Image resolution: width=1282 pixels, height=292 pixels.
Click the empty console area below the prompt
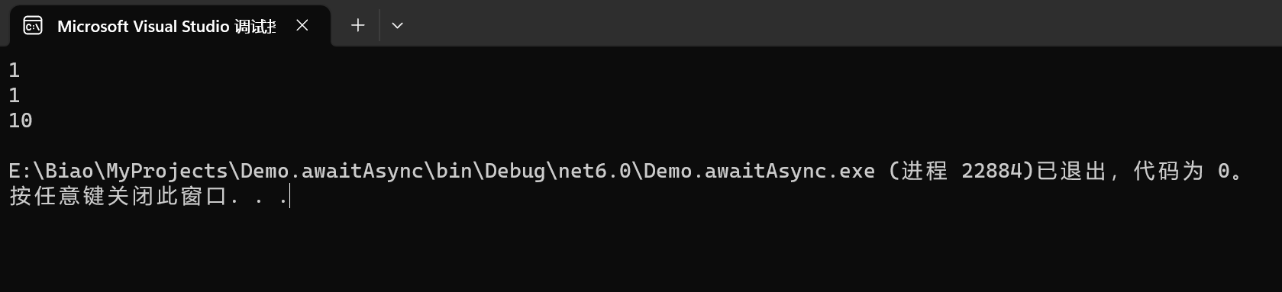pyautogui.click(x=641, y=252)
